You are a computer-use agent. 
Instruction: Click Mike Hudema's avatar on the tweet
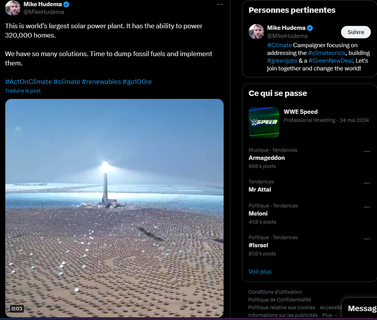click(x=13, y=8)
